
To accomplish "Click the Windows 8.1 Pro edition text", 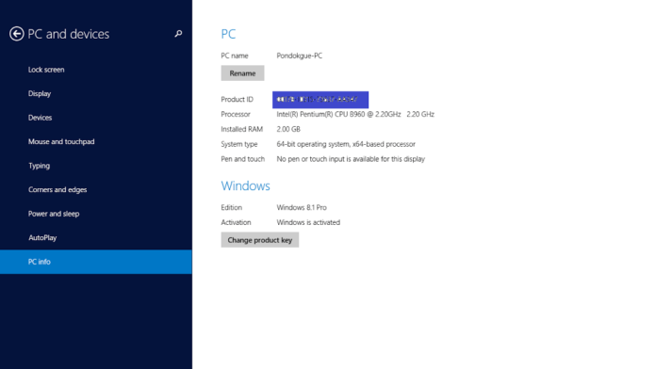I will 302,208.
